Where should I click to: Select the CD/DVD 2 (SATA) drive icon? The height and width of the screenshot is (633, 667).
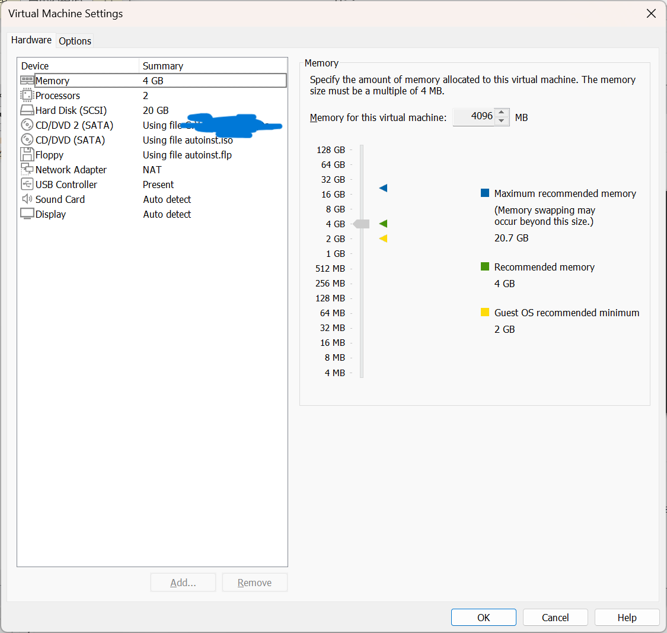click(27, 125)
